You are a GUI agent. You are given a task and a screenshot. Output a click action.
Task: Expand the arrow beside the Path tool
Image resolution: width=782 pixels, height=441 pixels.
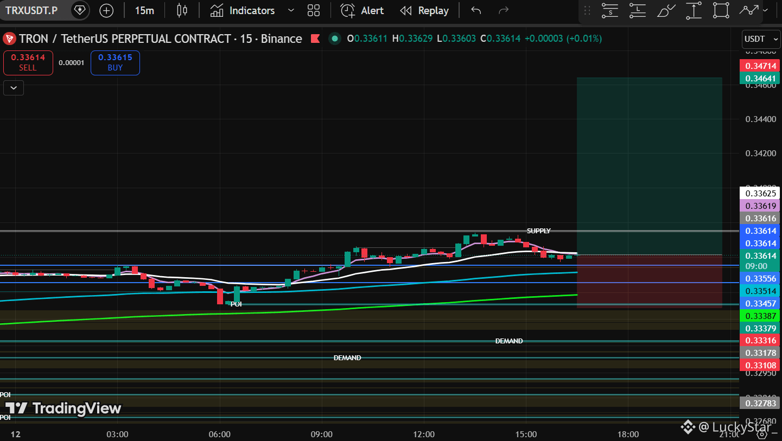tap(765, 10)
